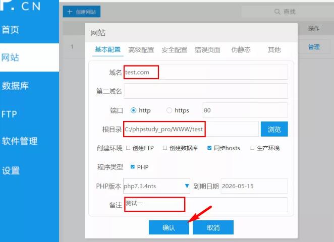This screenshot has height=242, width=334.
Task: Click the 第二域名 input field
Action: (x=206, y=91)
